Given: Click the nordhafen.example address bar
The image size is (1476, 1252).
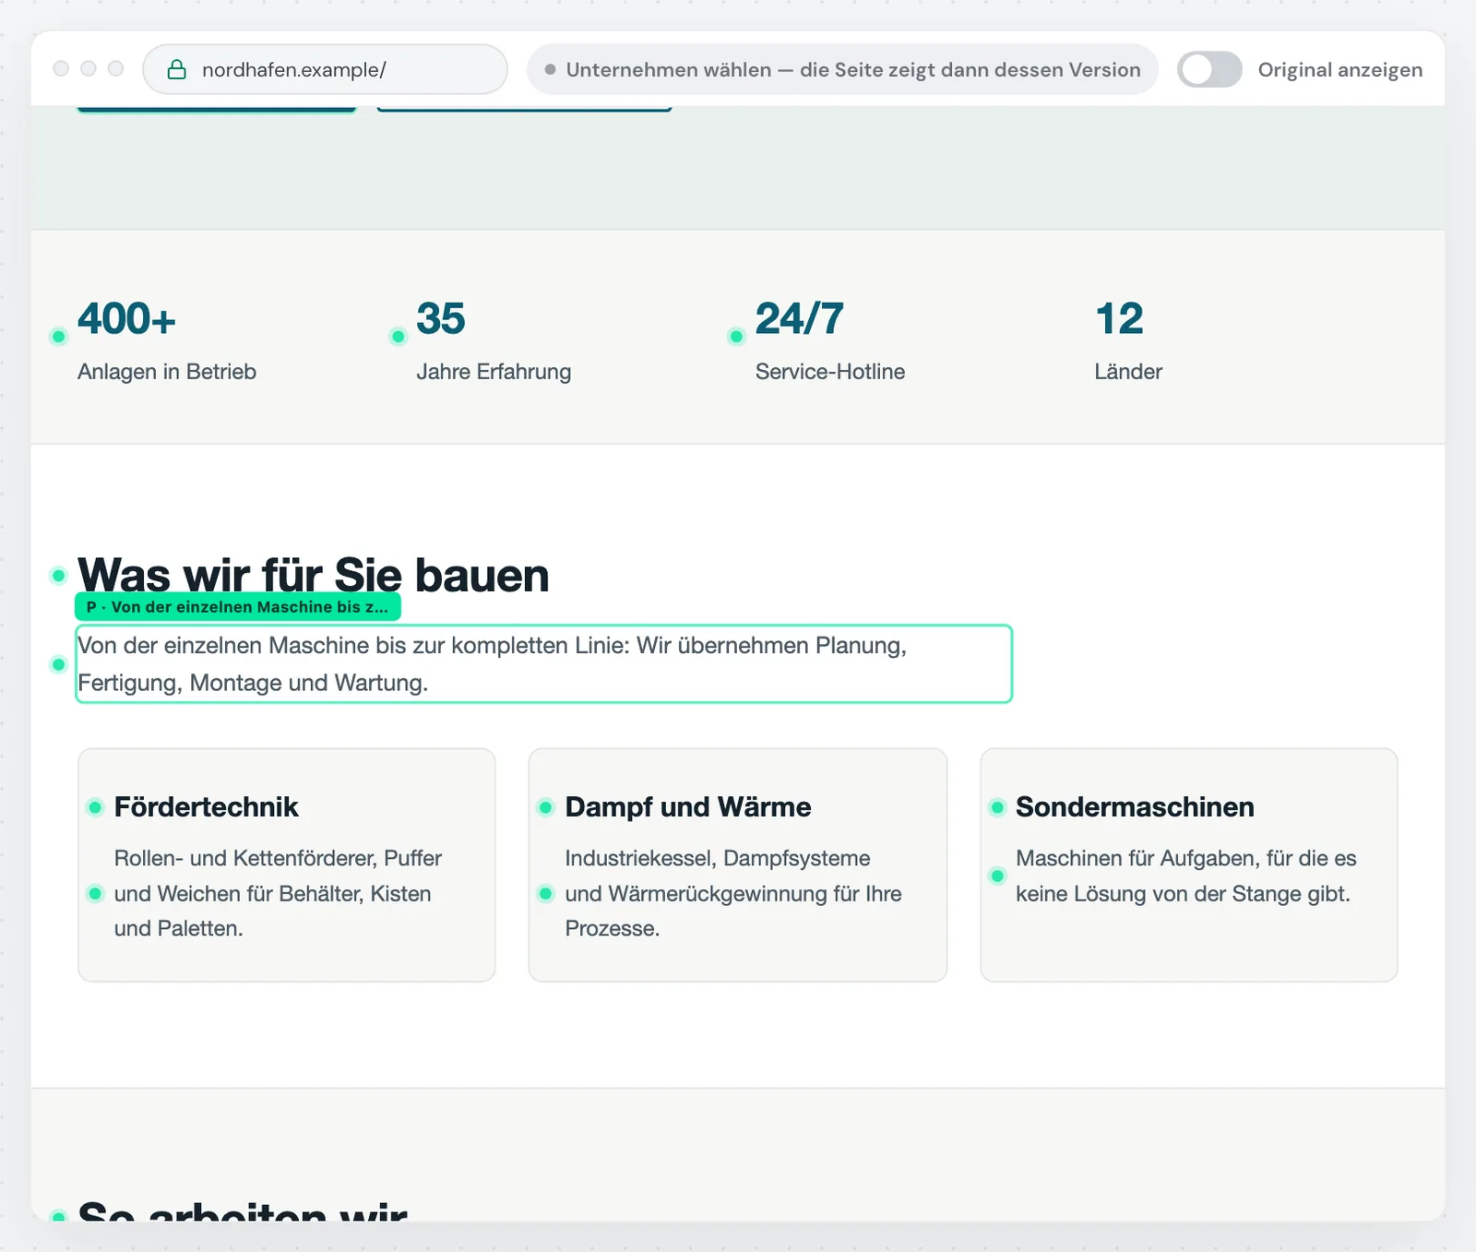Looking at the screenshot, I should (325, 70).
